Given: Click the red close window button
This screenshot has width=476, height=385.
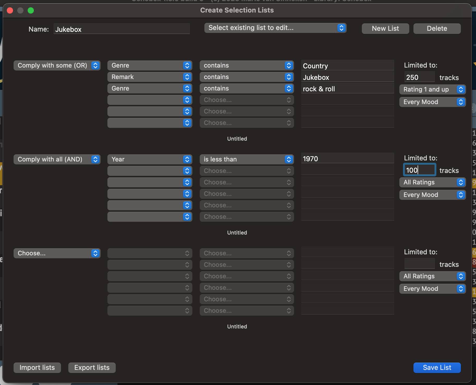Looking at the screenshot, I should point(10,10).
